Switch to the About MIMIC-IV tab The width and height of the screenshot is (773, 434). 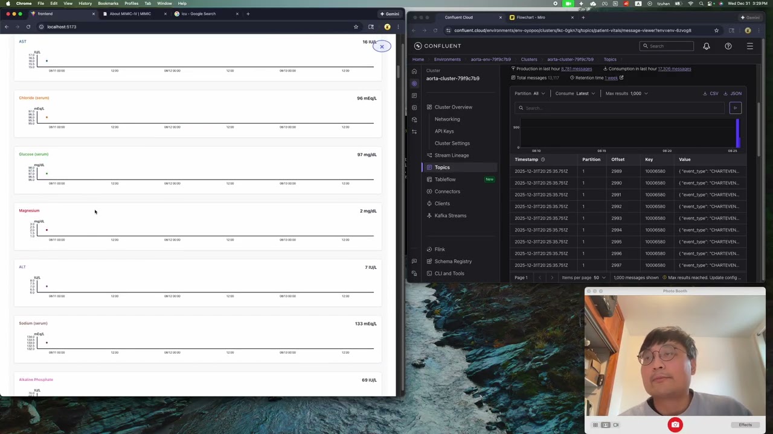tap(130, 14)
